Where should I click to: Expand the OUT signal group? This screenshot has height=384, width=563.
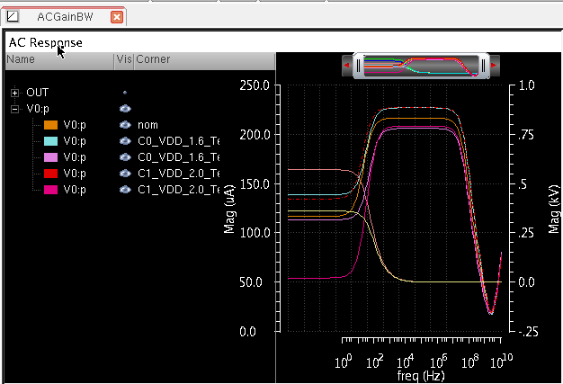pyautogui.click(x=15, y=93)
